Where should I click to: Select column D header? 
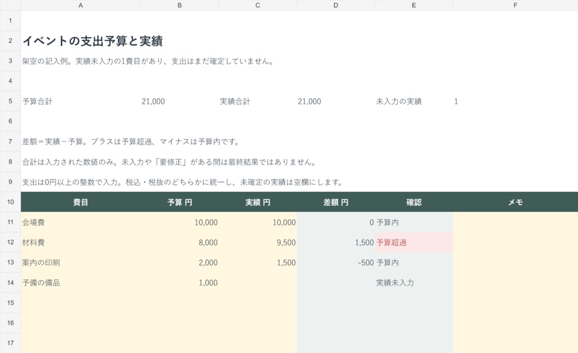pyautogui.click(x=336, y=5)
